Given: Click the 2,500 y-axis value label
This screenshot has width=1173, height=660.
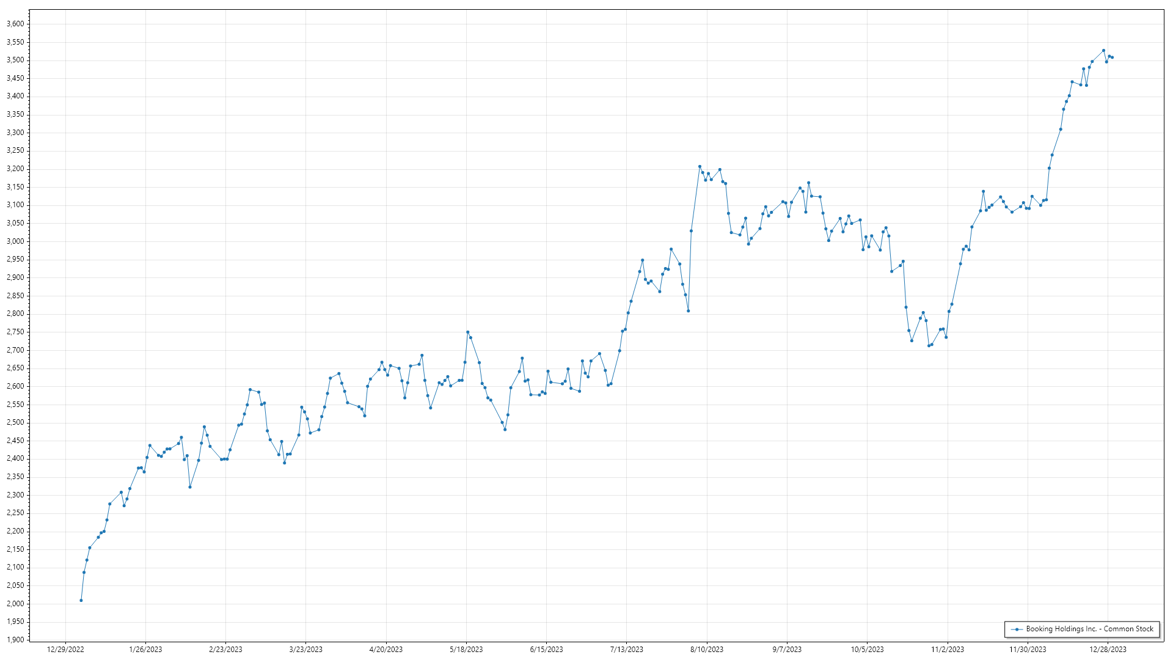Looking at the screenshot, I should pos(15,422).
